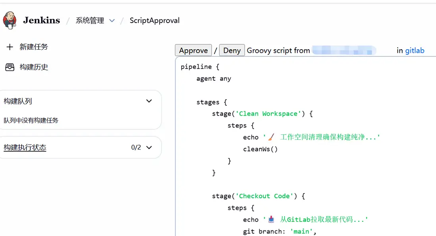Screen dimensions: 436x236
Task: Click the git branch 'main' line
Action: (280, 231)
